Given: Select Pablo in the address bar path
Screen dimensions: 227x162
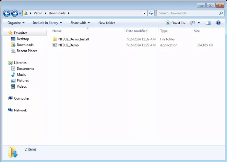Looking at the screenshot, I should (x=38, y=13).
